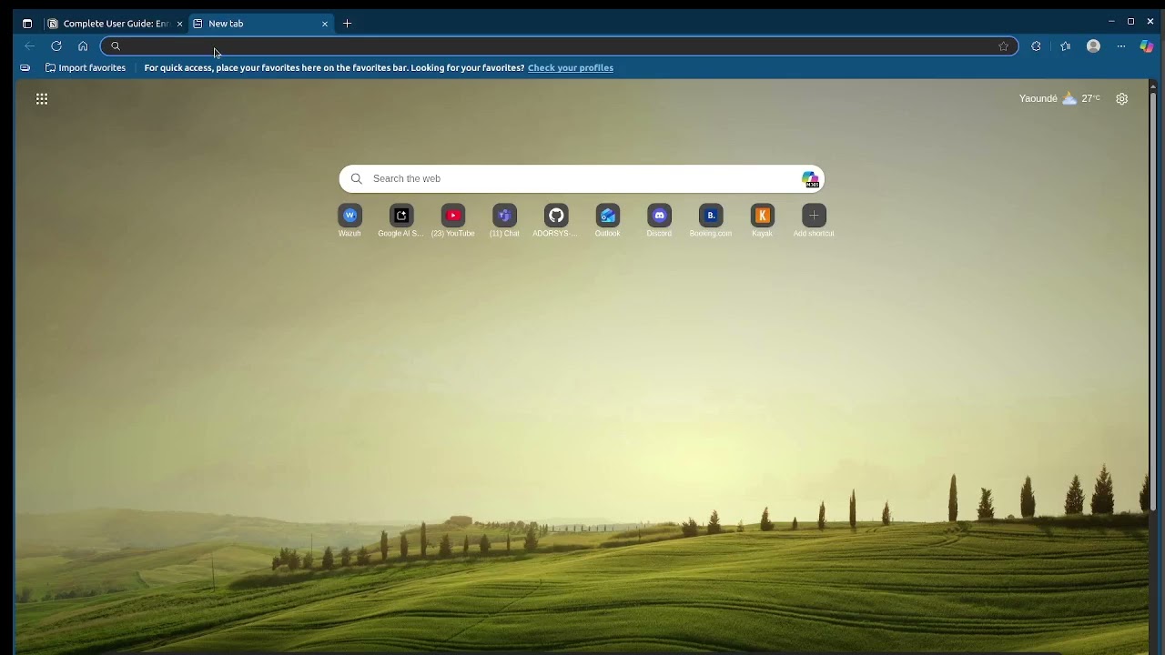Open a new tab with plus button
This screenshot has width=1165, height=655.
point(347,24)
